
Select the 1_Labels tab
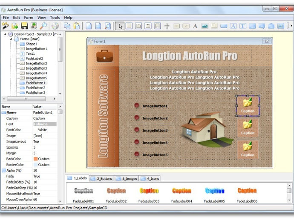click(77, 178)
